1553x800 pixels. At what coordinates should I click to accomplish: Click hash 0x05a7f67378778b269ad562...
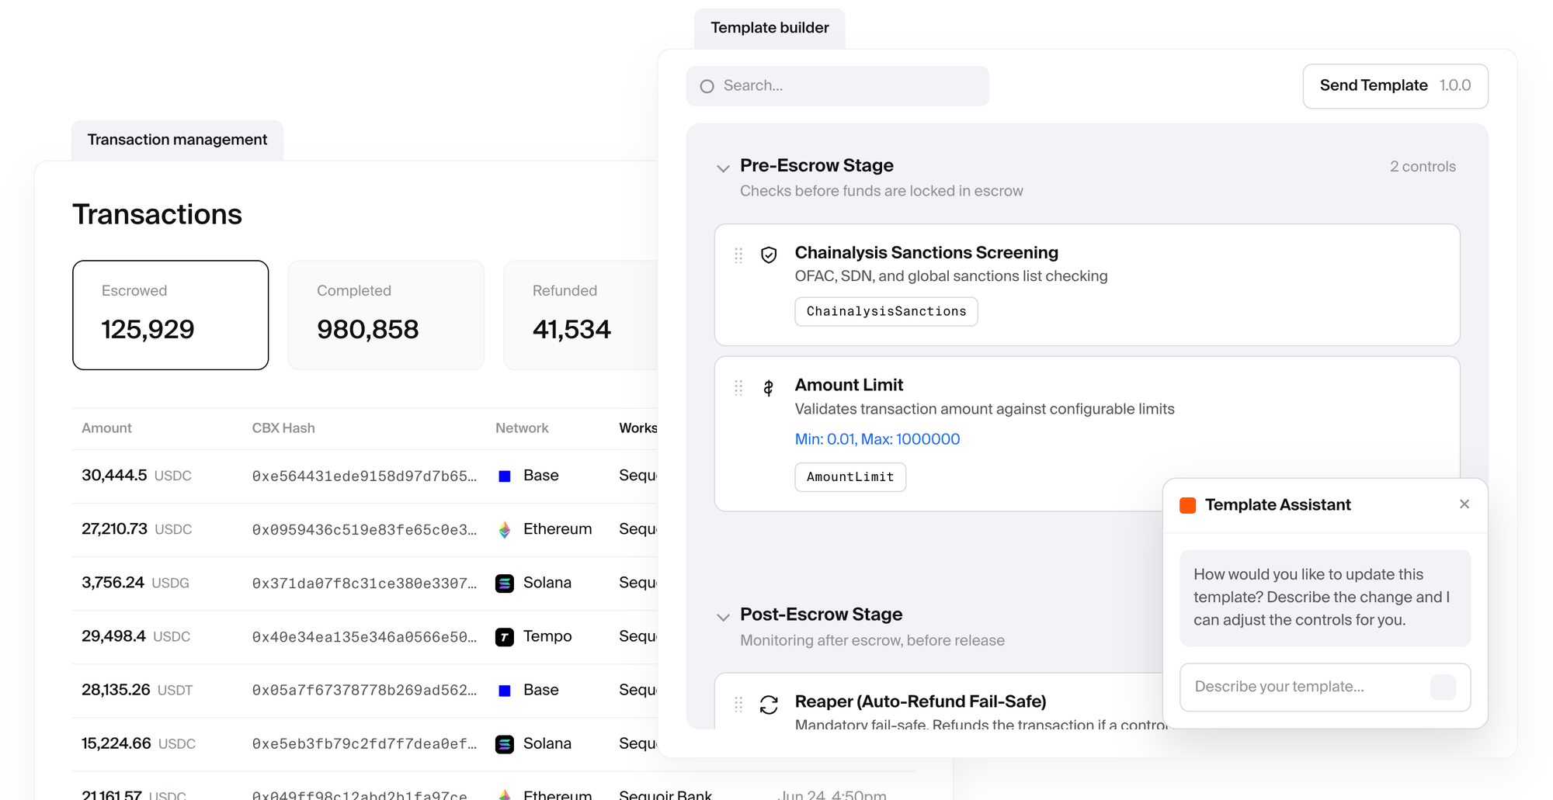click(x=364, y=691)
